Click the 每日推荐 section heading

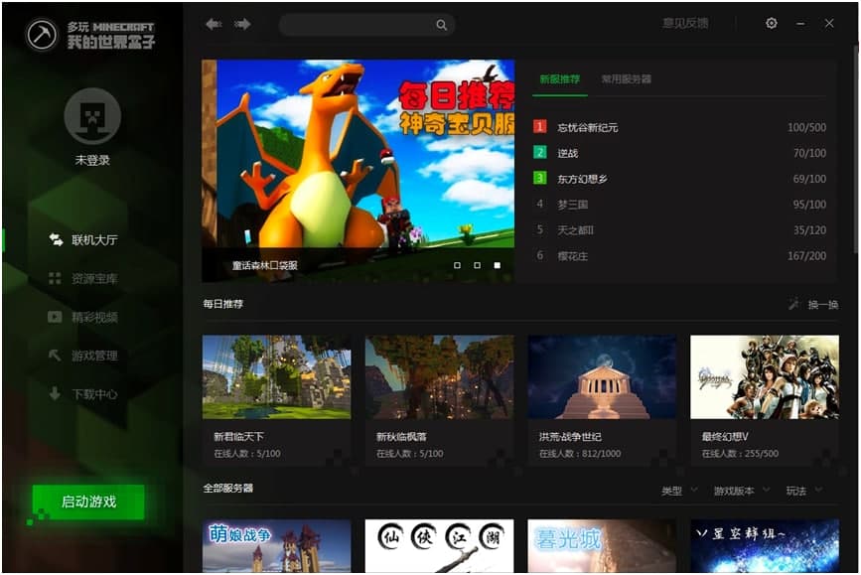pos(222,304)
